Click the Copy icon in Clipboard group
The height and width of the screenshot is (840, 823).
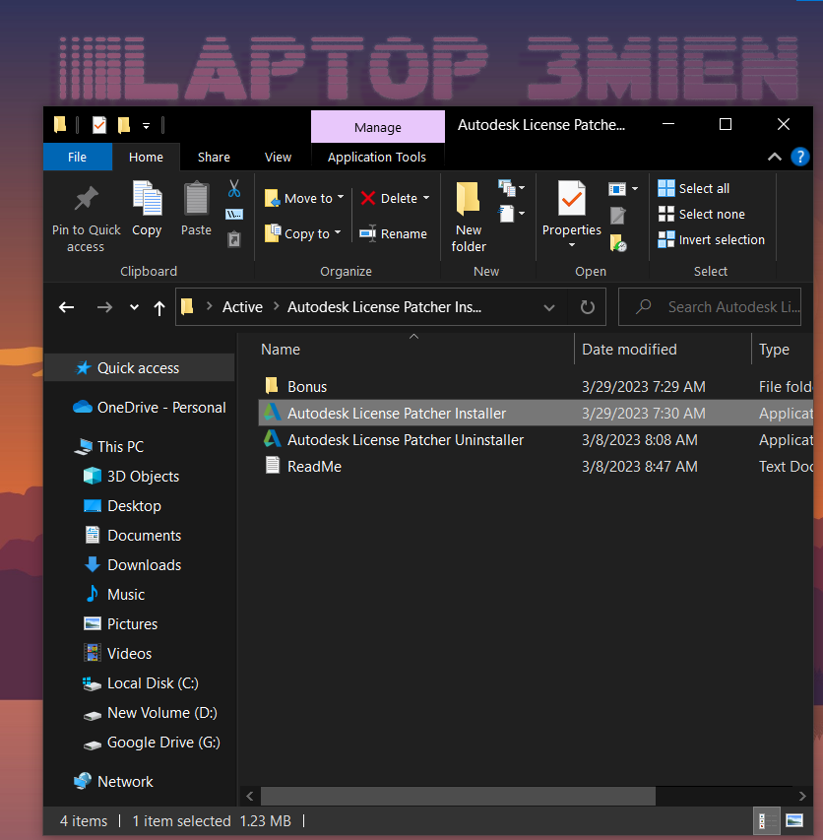[147, 208]
